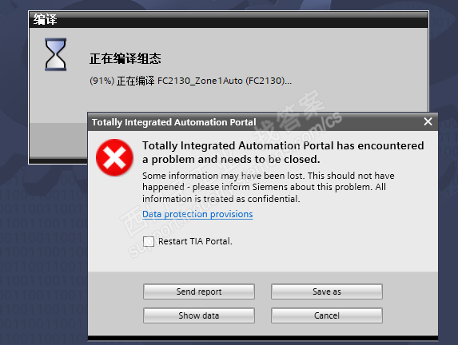Click the Restart TIA Portal label text
Screen dimensions: 458x345
[x=195, y=241]
